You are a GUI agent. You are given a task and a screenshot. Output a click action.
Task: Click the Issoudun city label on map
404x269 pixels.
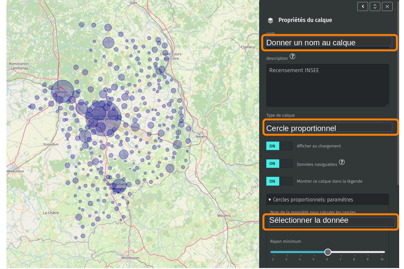pyautogui.click(x=51, y=145)
